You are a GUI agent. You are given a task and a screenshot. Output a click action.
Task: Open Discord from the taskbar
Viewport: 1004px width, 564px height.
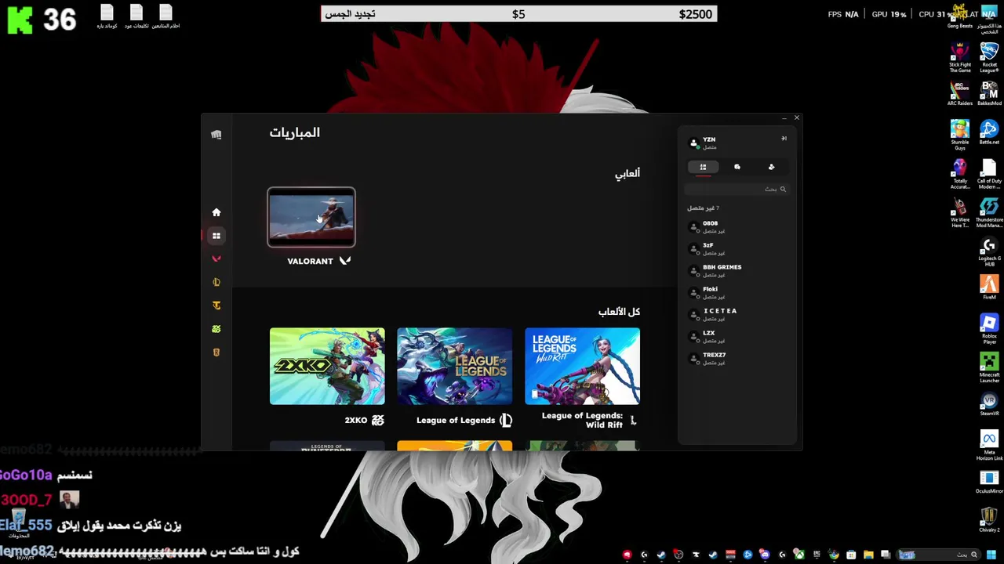click(765, 555)
